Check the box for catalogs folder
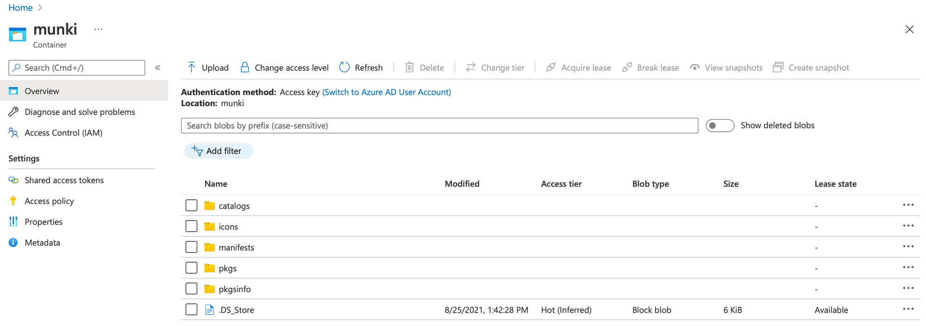Image resolution: width=926 pixels, height=326 pixels. (191, 205)
